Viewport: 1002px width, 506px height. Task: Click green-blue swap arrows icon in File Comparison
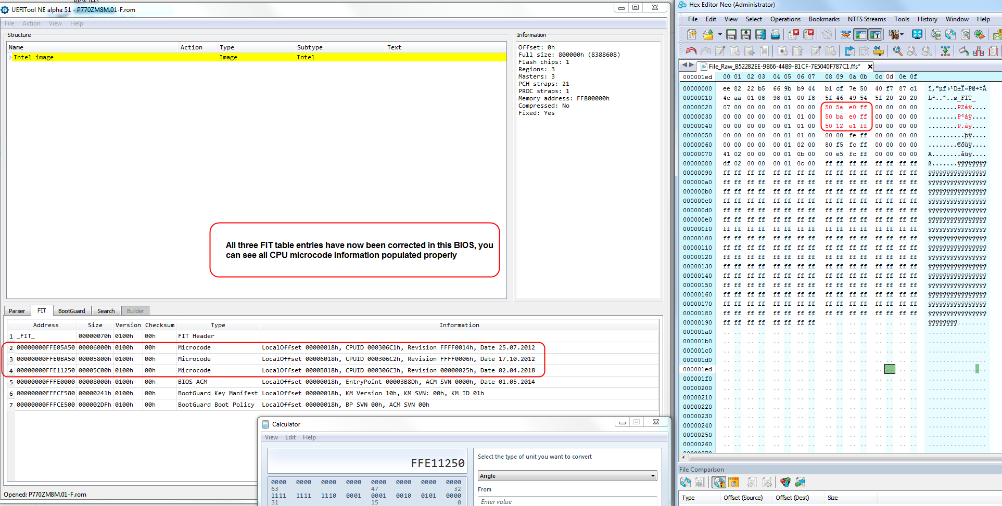coord(801,482)
